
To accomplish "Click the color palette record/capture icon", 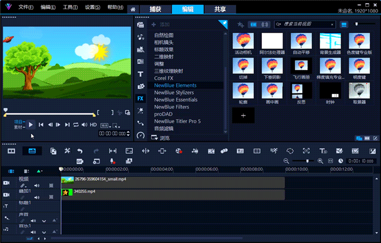I will coord(179,151).
